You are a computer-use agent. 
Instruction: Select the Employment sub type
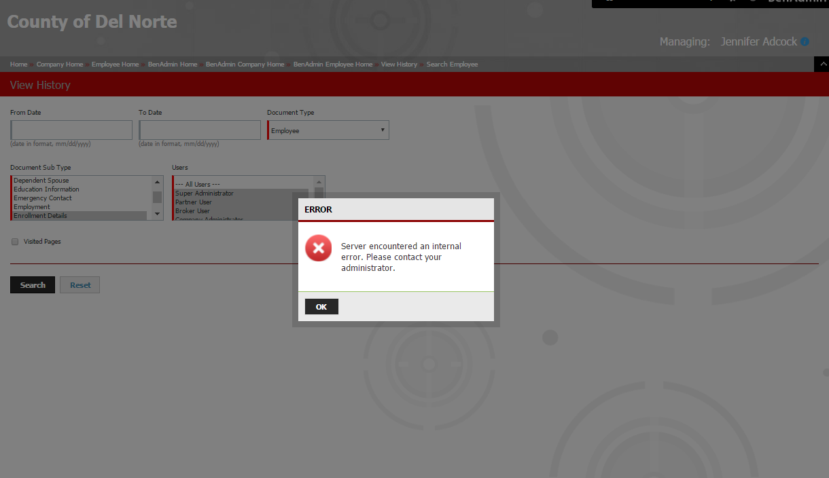[x=80, y=207]
